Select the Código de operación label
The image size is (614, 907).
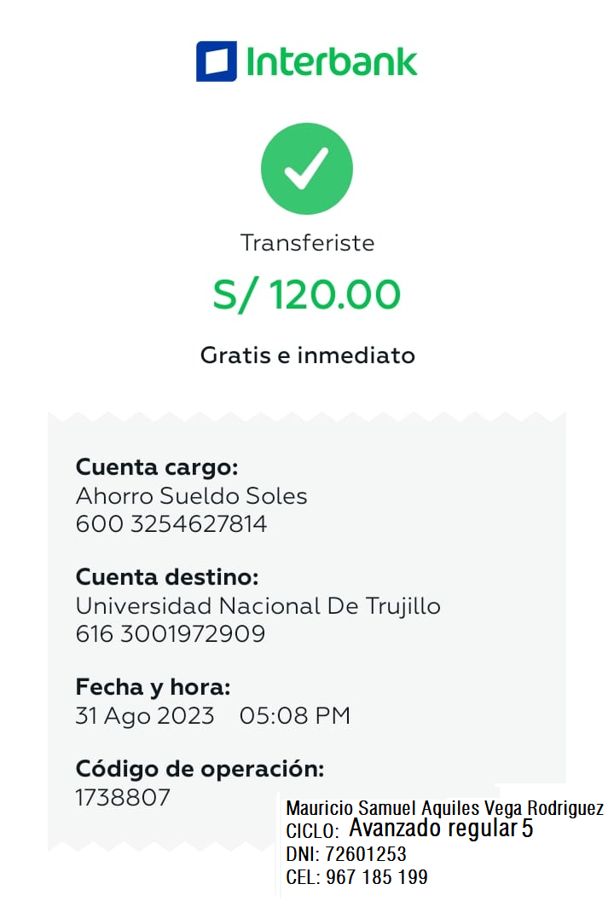(200, 769)
